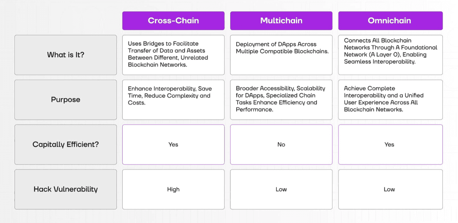Viewport: 458px width, 223px height.
Task: Click Low under Multichain hack vulnerability
Action: (x=281, y=189)
